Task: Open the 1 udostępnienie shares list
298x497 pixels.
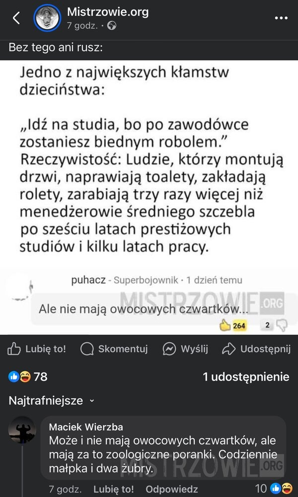Action: pyautogui.click(x=246, y=377)
